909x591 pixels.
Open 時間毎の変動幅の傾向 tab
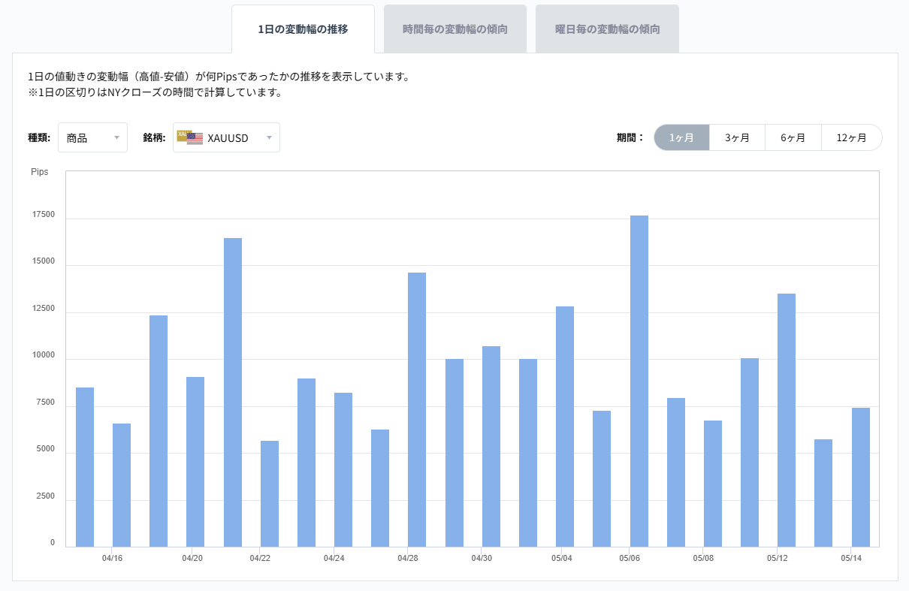point(454,29)
